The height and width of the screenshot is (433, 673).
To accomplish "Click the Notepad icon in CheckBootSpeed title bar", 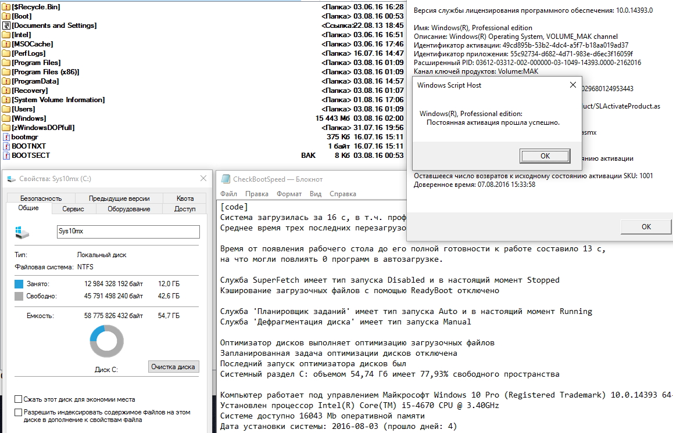I will [225, 179].
